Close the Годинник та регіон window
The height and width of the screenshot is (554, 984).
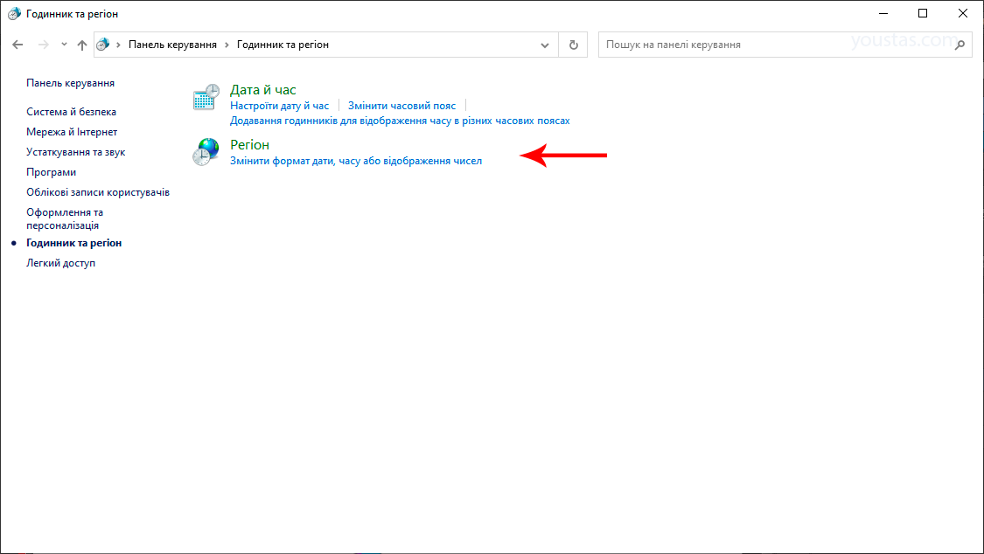(x=963, y=13)
